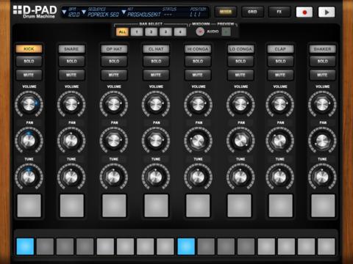Screen dimensions: 353x264
Task: Click the CLAP pan knob
Action: click(280, 140)
